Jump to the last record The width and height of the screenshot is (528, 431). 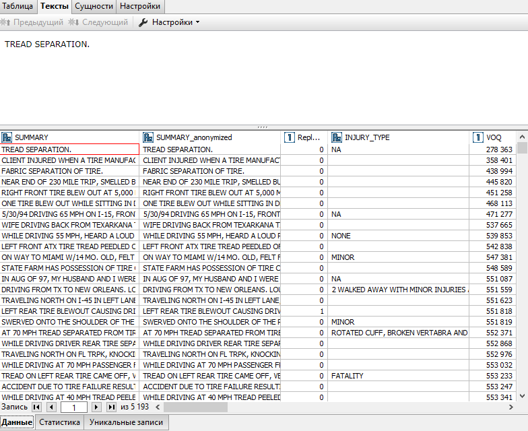(x=111, y=407)
